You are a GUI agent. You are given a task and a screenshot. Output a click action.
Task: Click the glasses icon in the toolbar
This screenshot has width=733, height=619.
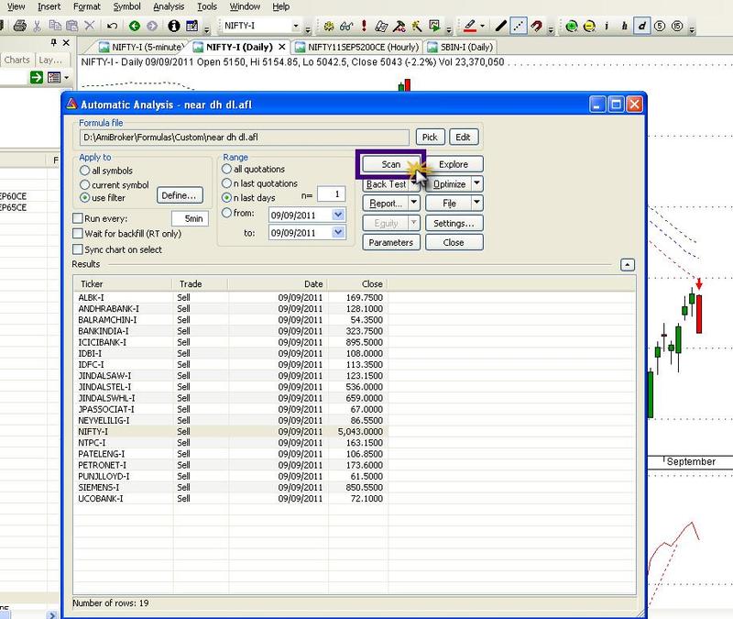coord(346,27)
